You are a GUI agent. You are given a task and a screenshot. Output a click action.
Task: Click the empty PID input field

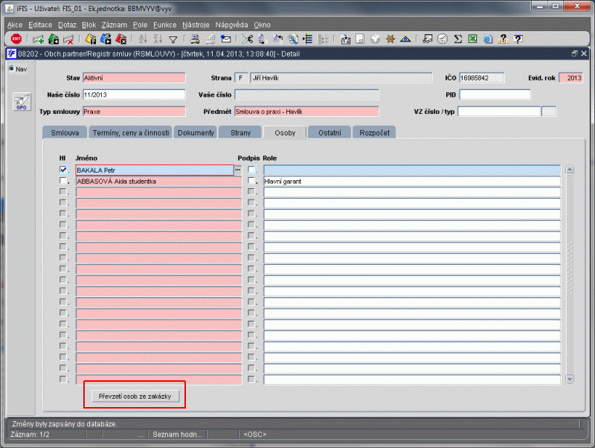coord(495,95)
